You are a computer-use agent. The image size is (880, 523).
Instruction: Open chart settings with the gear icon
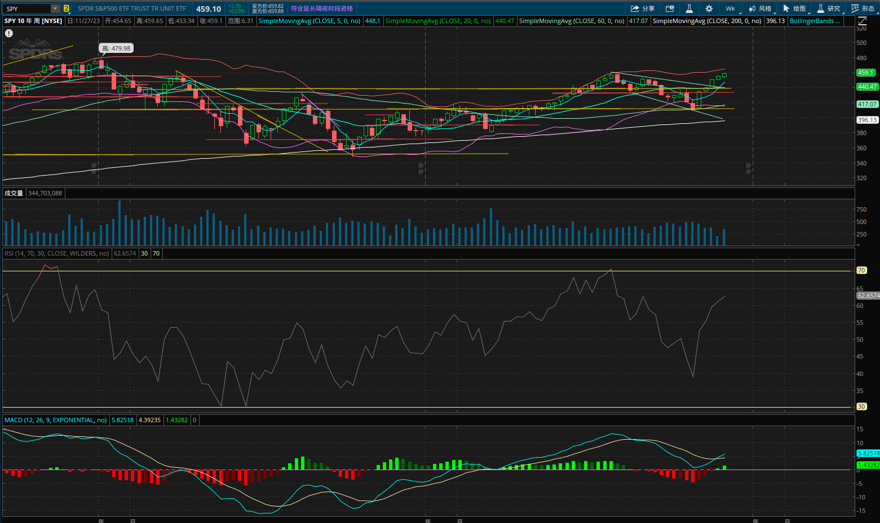pyautogui.click(x=709, y=8)
